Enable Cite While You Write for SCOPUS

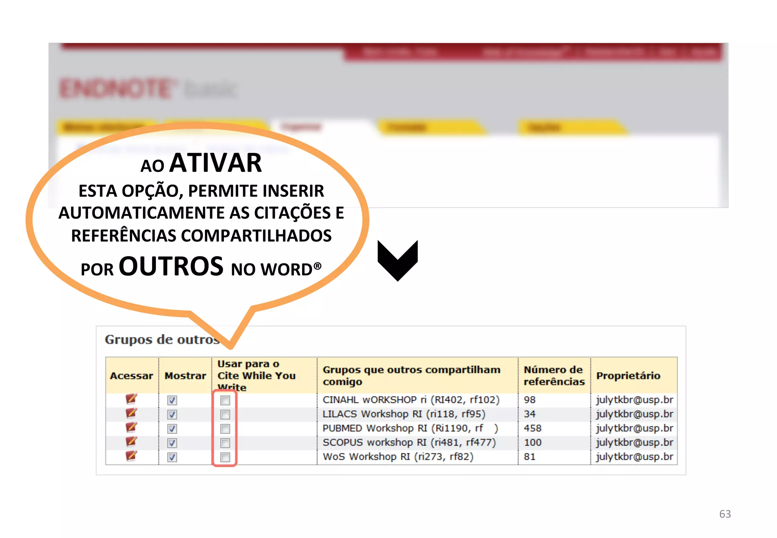(x=225, y=443)
